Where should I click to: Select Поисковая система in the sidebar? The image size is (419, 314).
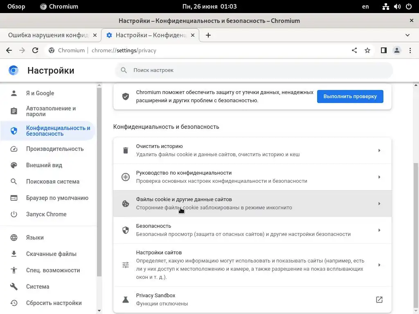(53, 182)
